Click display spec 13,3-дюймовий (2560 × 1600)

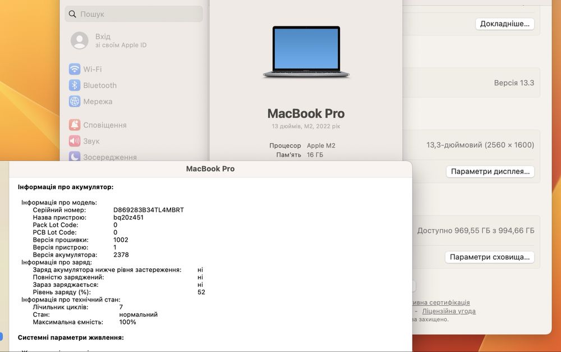(480, 145)
